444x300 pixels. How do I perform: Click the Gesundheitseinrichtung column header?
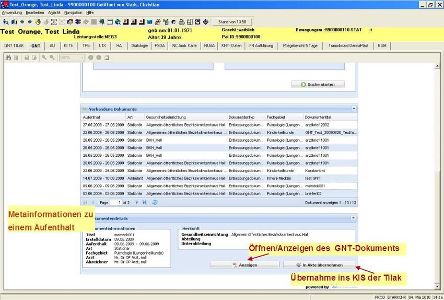185,117
